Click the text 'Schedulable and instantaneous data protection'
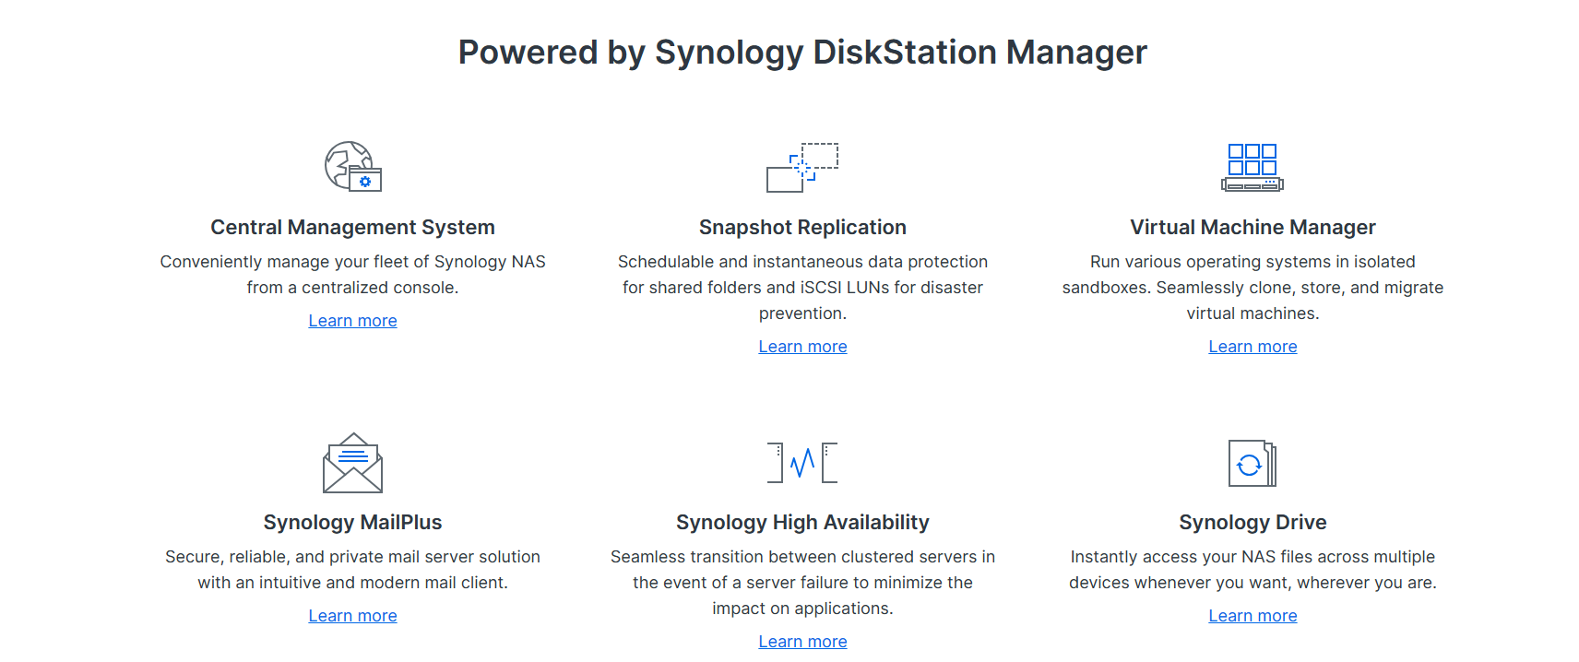 [x=802, y=262]
